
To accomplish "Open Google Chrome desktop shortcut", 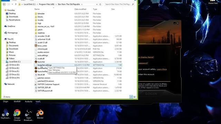I will coord(17,115).
